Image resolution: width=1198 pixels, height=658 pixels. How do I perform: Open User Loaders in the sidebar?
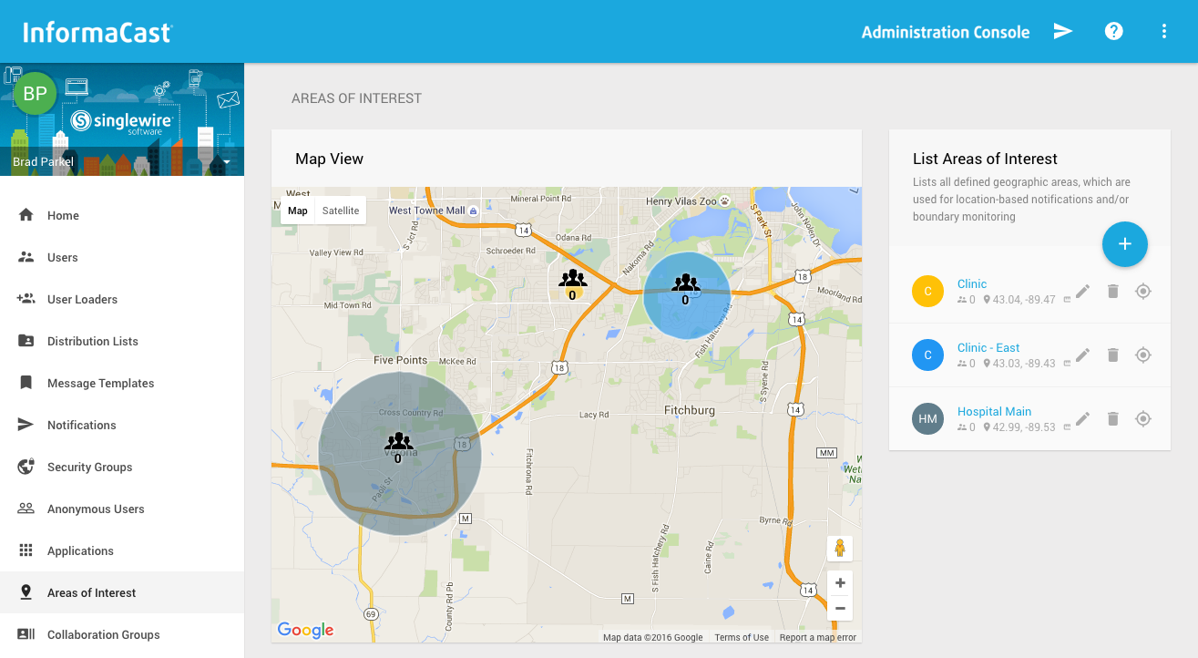click(x=122, y=299)
